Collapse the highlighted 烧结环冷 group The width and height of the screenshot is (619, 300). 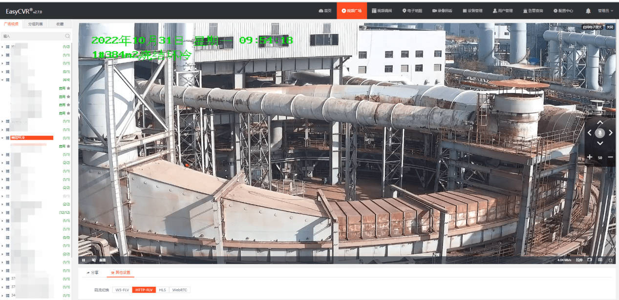pos(2,138)
